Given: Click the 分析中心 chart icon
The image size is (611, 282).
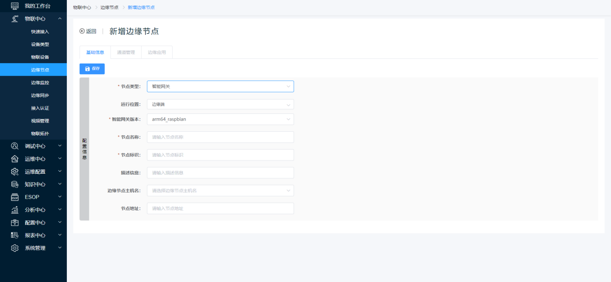Looking at the screenshot, I should tap(15, 209).
